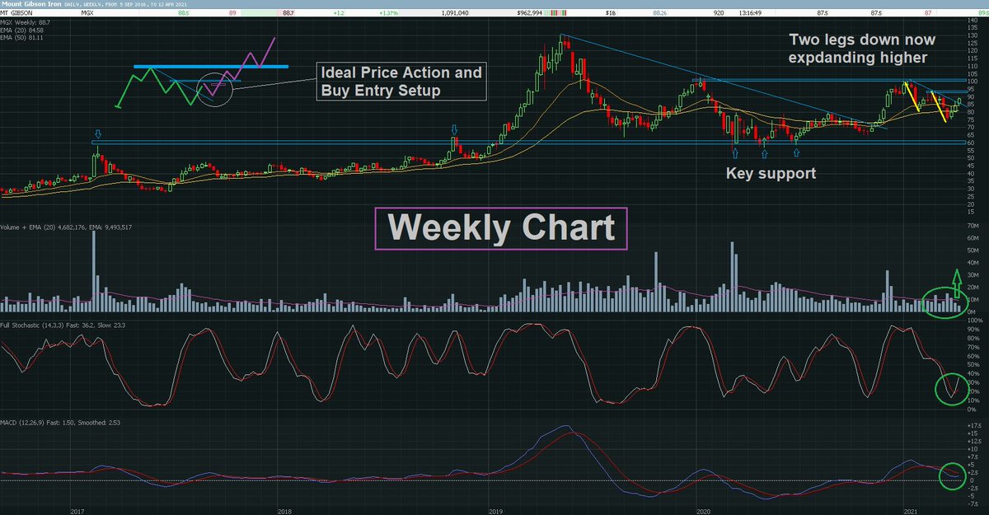Click the 100% label on stochastic axis
989x515 pixels.
[977, 321]
